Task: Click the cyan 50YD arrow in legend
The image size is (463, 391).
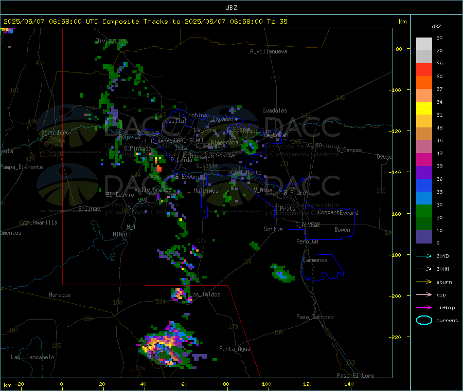Action: (424, 256)
